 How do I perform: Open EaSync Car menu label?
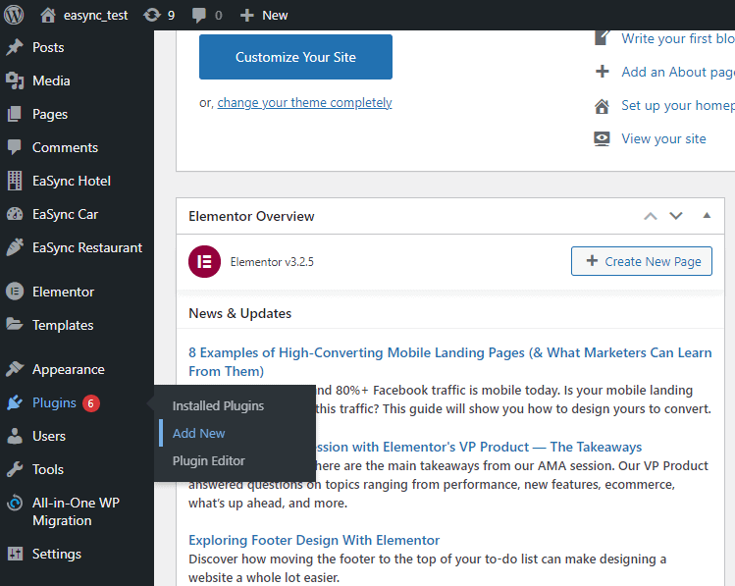pos(65,214)
